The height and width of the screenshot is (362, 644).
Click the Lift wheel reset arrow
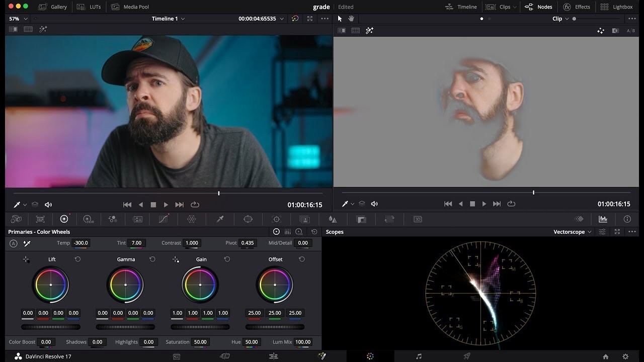77,259
